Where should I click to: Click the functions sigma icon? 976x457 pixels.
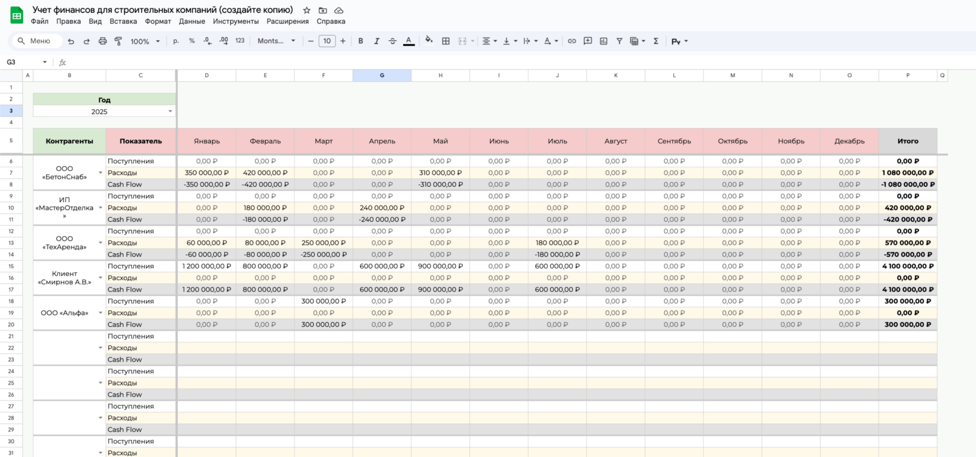[656, 41]
